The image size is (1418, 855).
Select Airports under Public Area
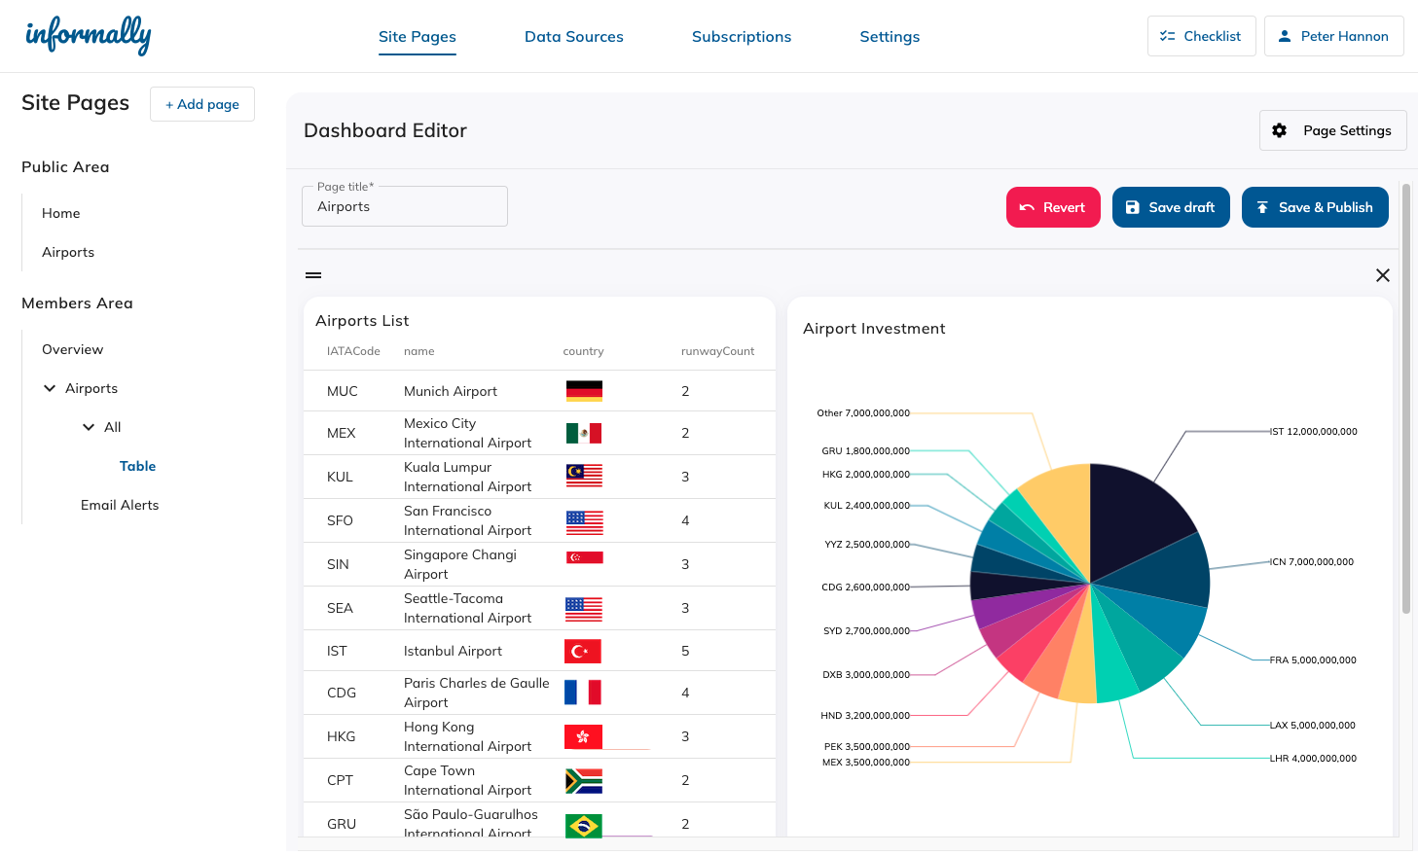(68, 252)
